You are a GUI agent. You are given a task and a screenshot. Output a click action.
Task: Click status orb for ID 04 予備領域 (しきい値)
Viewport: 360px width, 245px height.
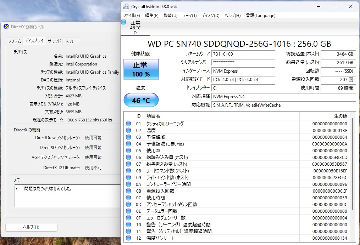(128, 144)
